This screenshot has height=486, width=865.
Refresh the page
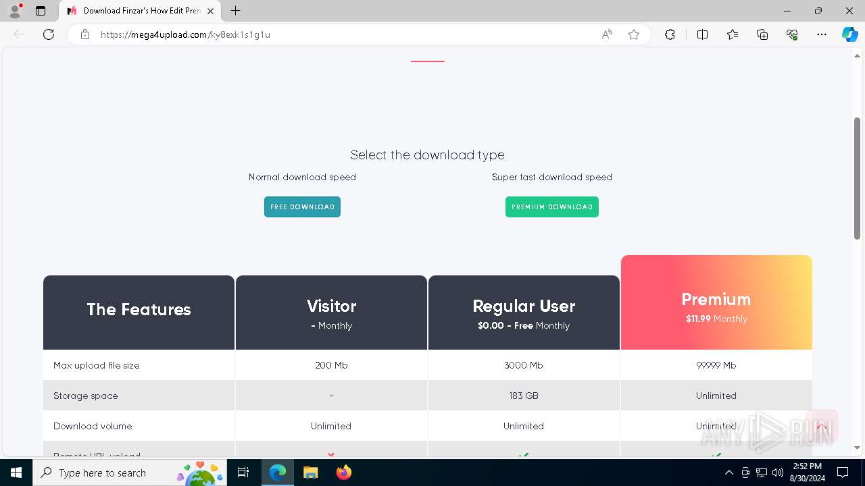tap(49, 34)
